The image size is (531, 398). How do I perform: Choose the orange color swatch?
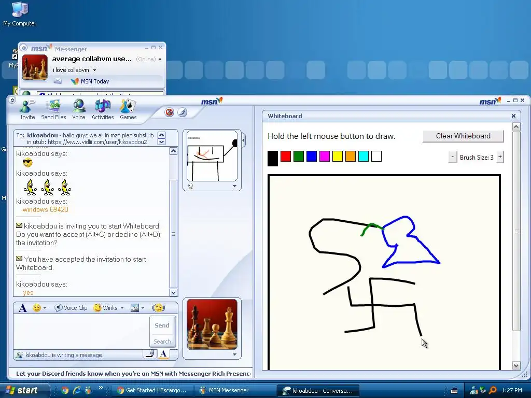click(350, 156)
